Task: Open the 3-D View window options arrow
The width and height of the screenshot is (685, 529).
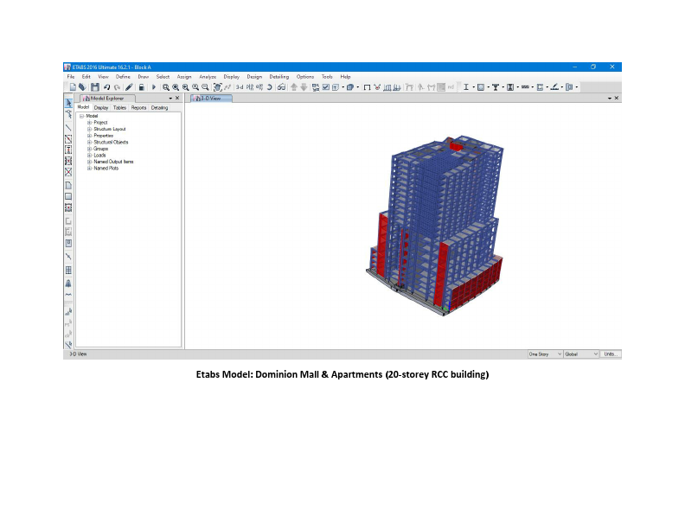Action: [x=610, y=99]
